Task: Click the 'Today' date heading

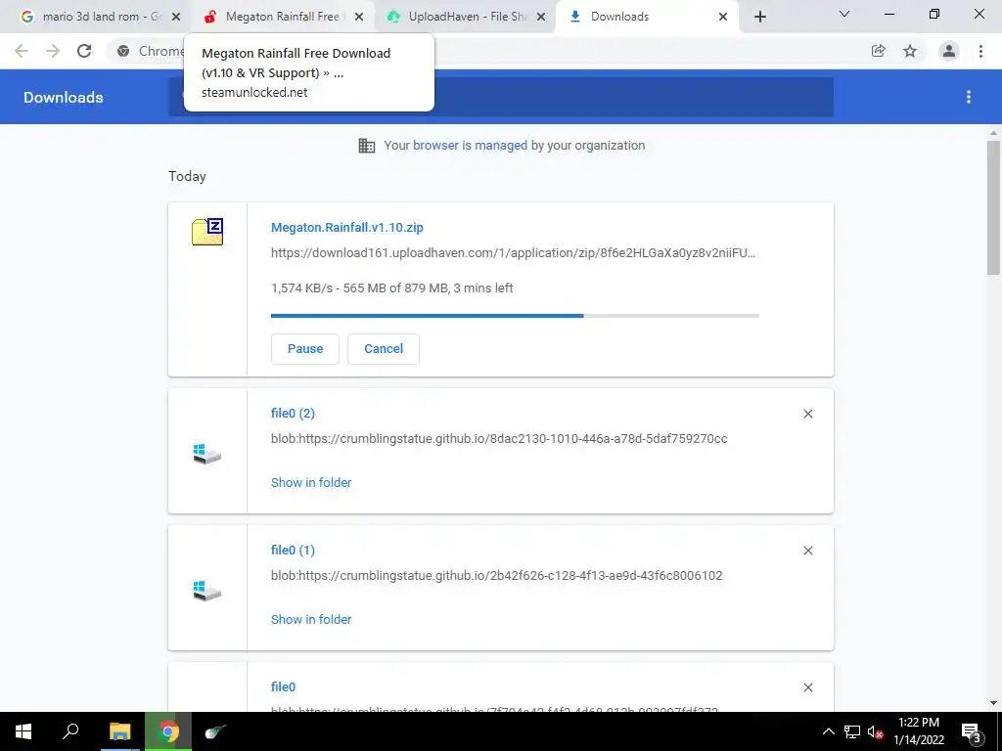Action: [x=187, y=176]
